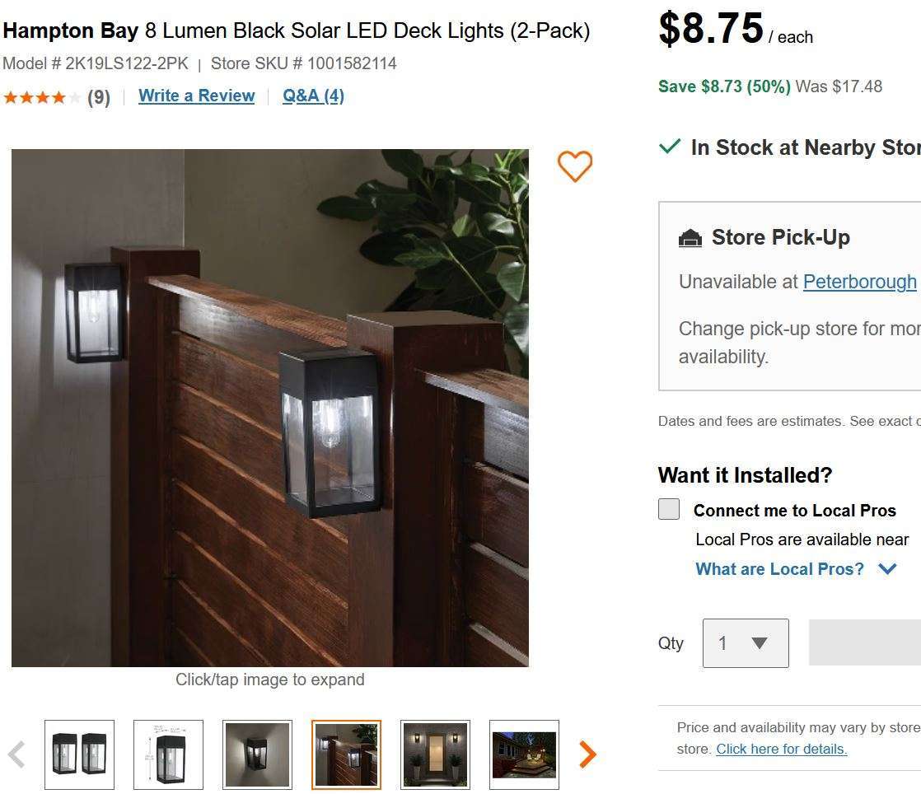Viewport: 921px width, 794px height.
Task: Click the heart favorite icon
Action: pos(574,166)
